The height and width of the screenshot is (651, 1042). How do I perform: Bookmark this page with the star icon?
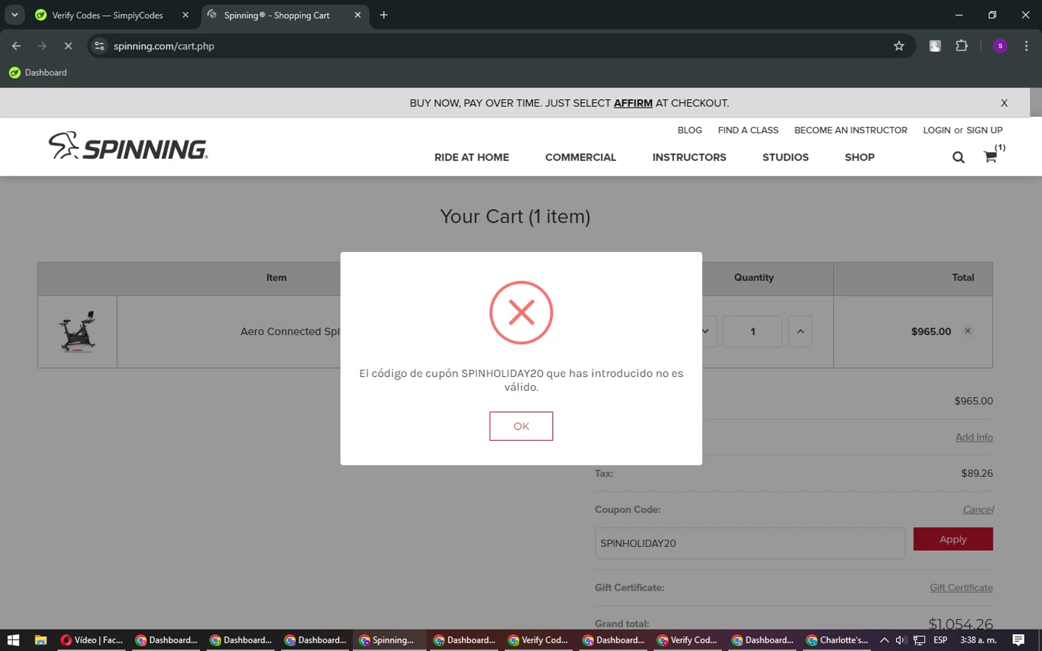899,46
